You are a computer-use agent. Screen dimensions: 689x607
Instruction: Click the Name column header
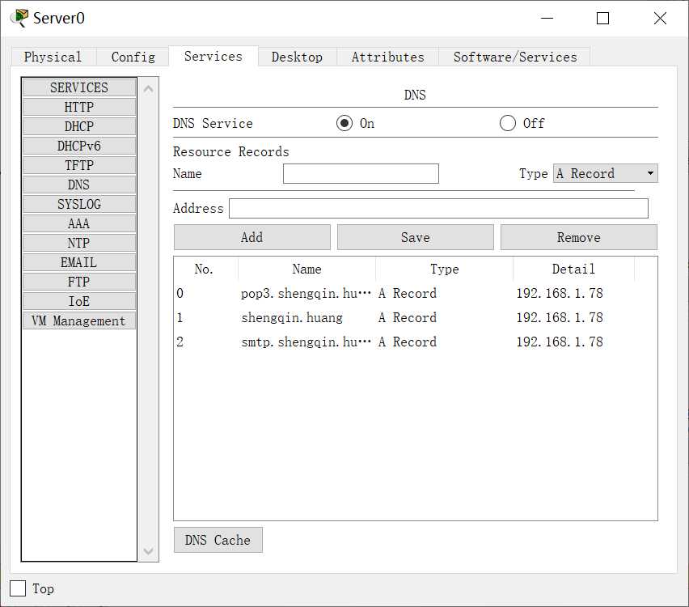(x=306, y=269)
